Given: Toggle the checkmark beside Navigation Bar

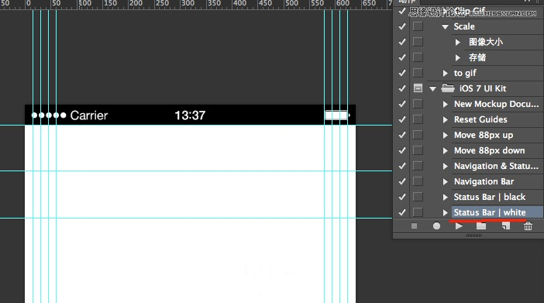Looking at the screenshot, I should pyautogui.click(x=402, y=181).
